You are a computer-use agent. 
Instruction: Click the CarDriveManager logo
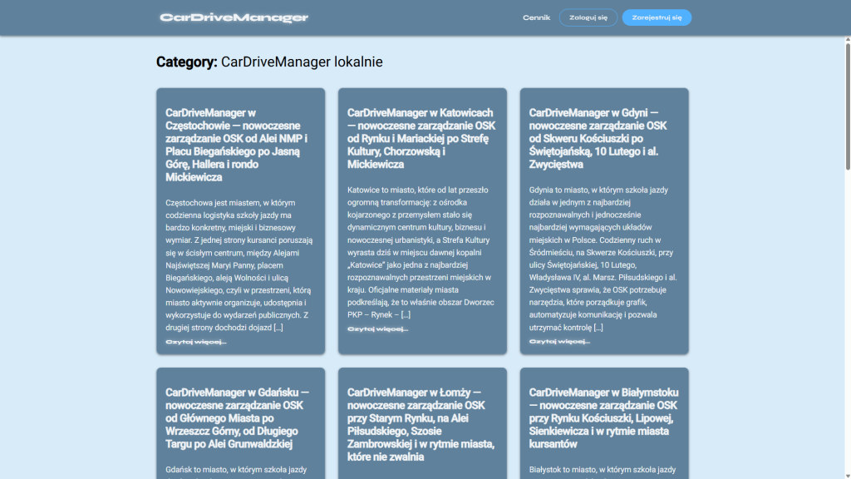[234, 17]
